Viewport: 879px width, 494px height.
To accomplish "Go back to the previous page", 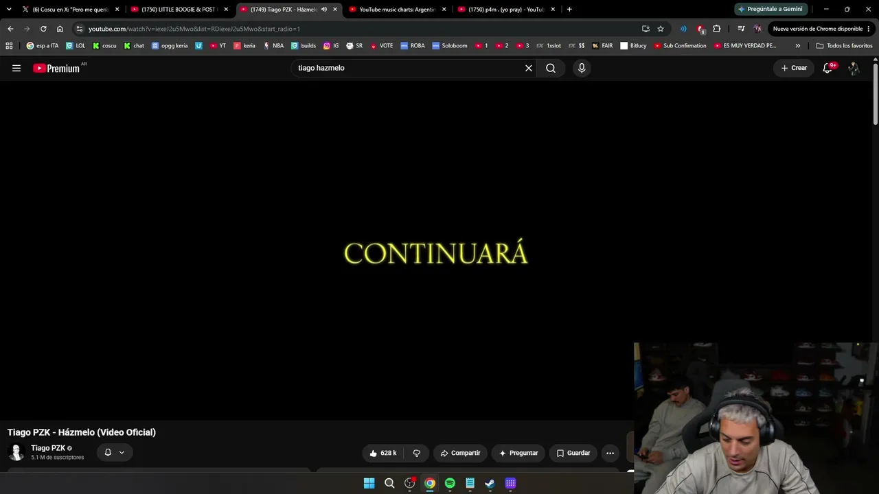I will coord(10,29).
